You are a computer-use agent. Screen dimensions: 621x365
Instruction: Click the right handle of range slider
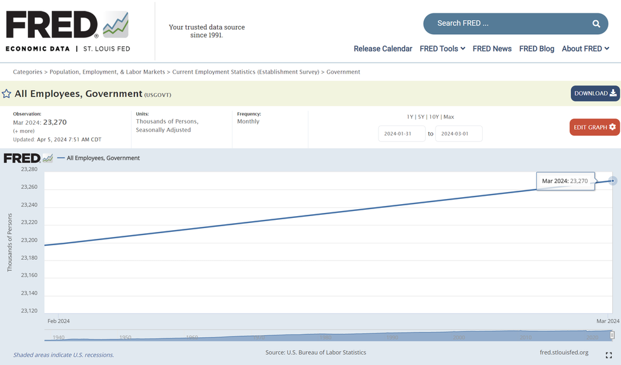click(x=612, y=335)
